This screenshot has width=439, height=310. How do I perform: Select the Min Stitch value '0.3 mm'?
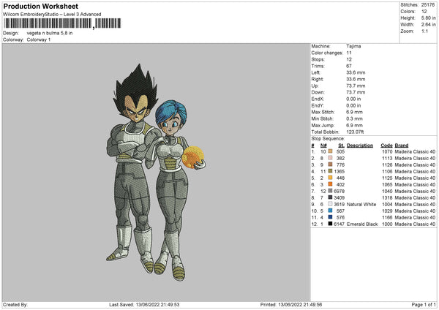pos(354,118)
